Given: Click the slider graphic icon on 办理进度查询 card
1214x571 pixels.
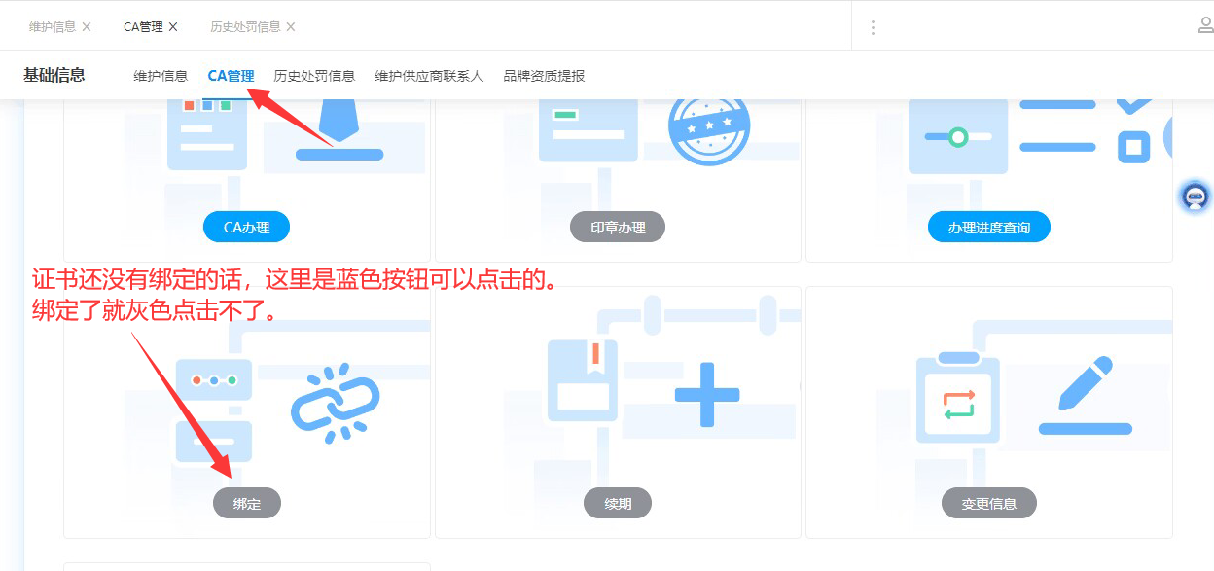Looking at the screenshot, I should [x=958, y=139].
